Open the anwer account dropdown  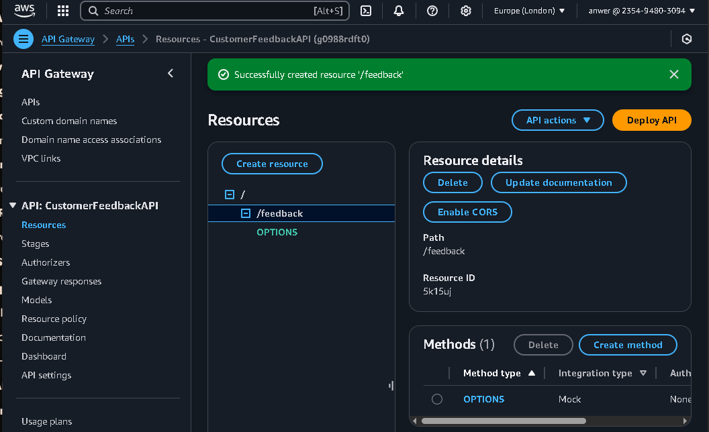(x=642, y=11)
